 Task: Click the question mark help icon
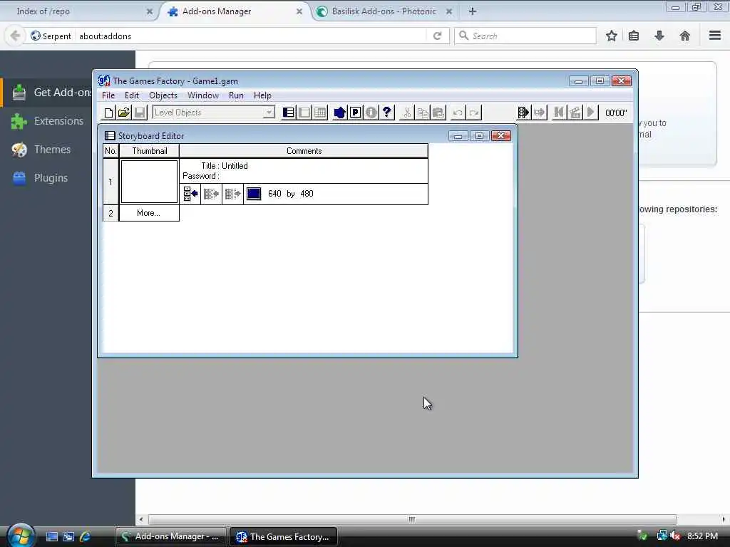click(x=386, y=113)
